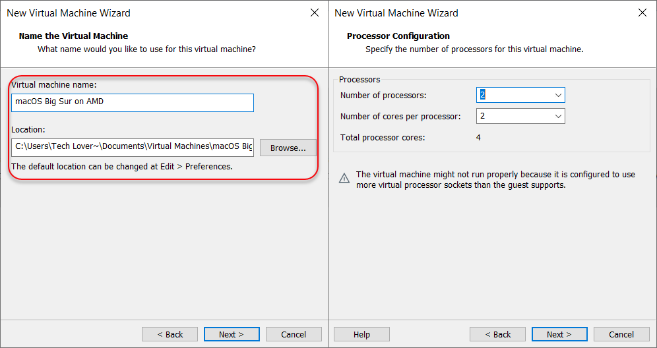Click the Total processor cores value 4
The width and height of the screenshot is (657, 348).
(x=478, y=137)
